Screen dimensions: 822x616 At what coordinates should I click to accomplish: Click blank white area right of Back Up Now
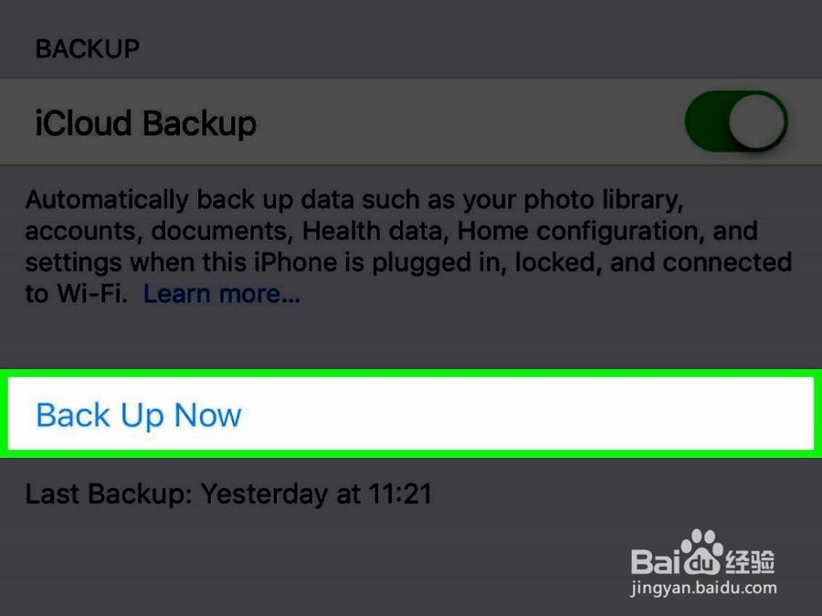pos(548,415)
